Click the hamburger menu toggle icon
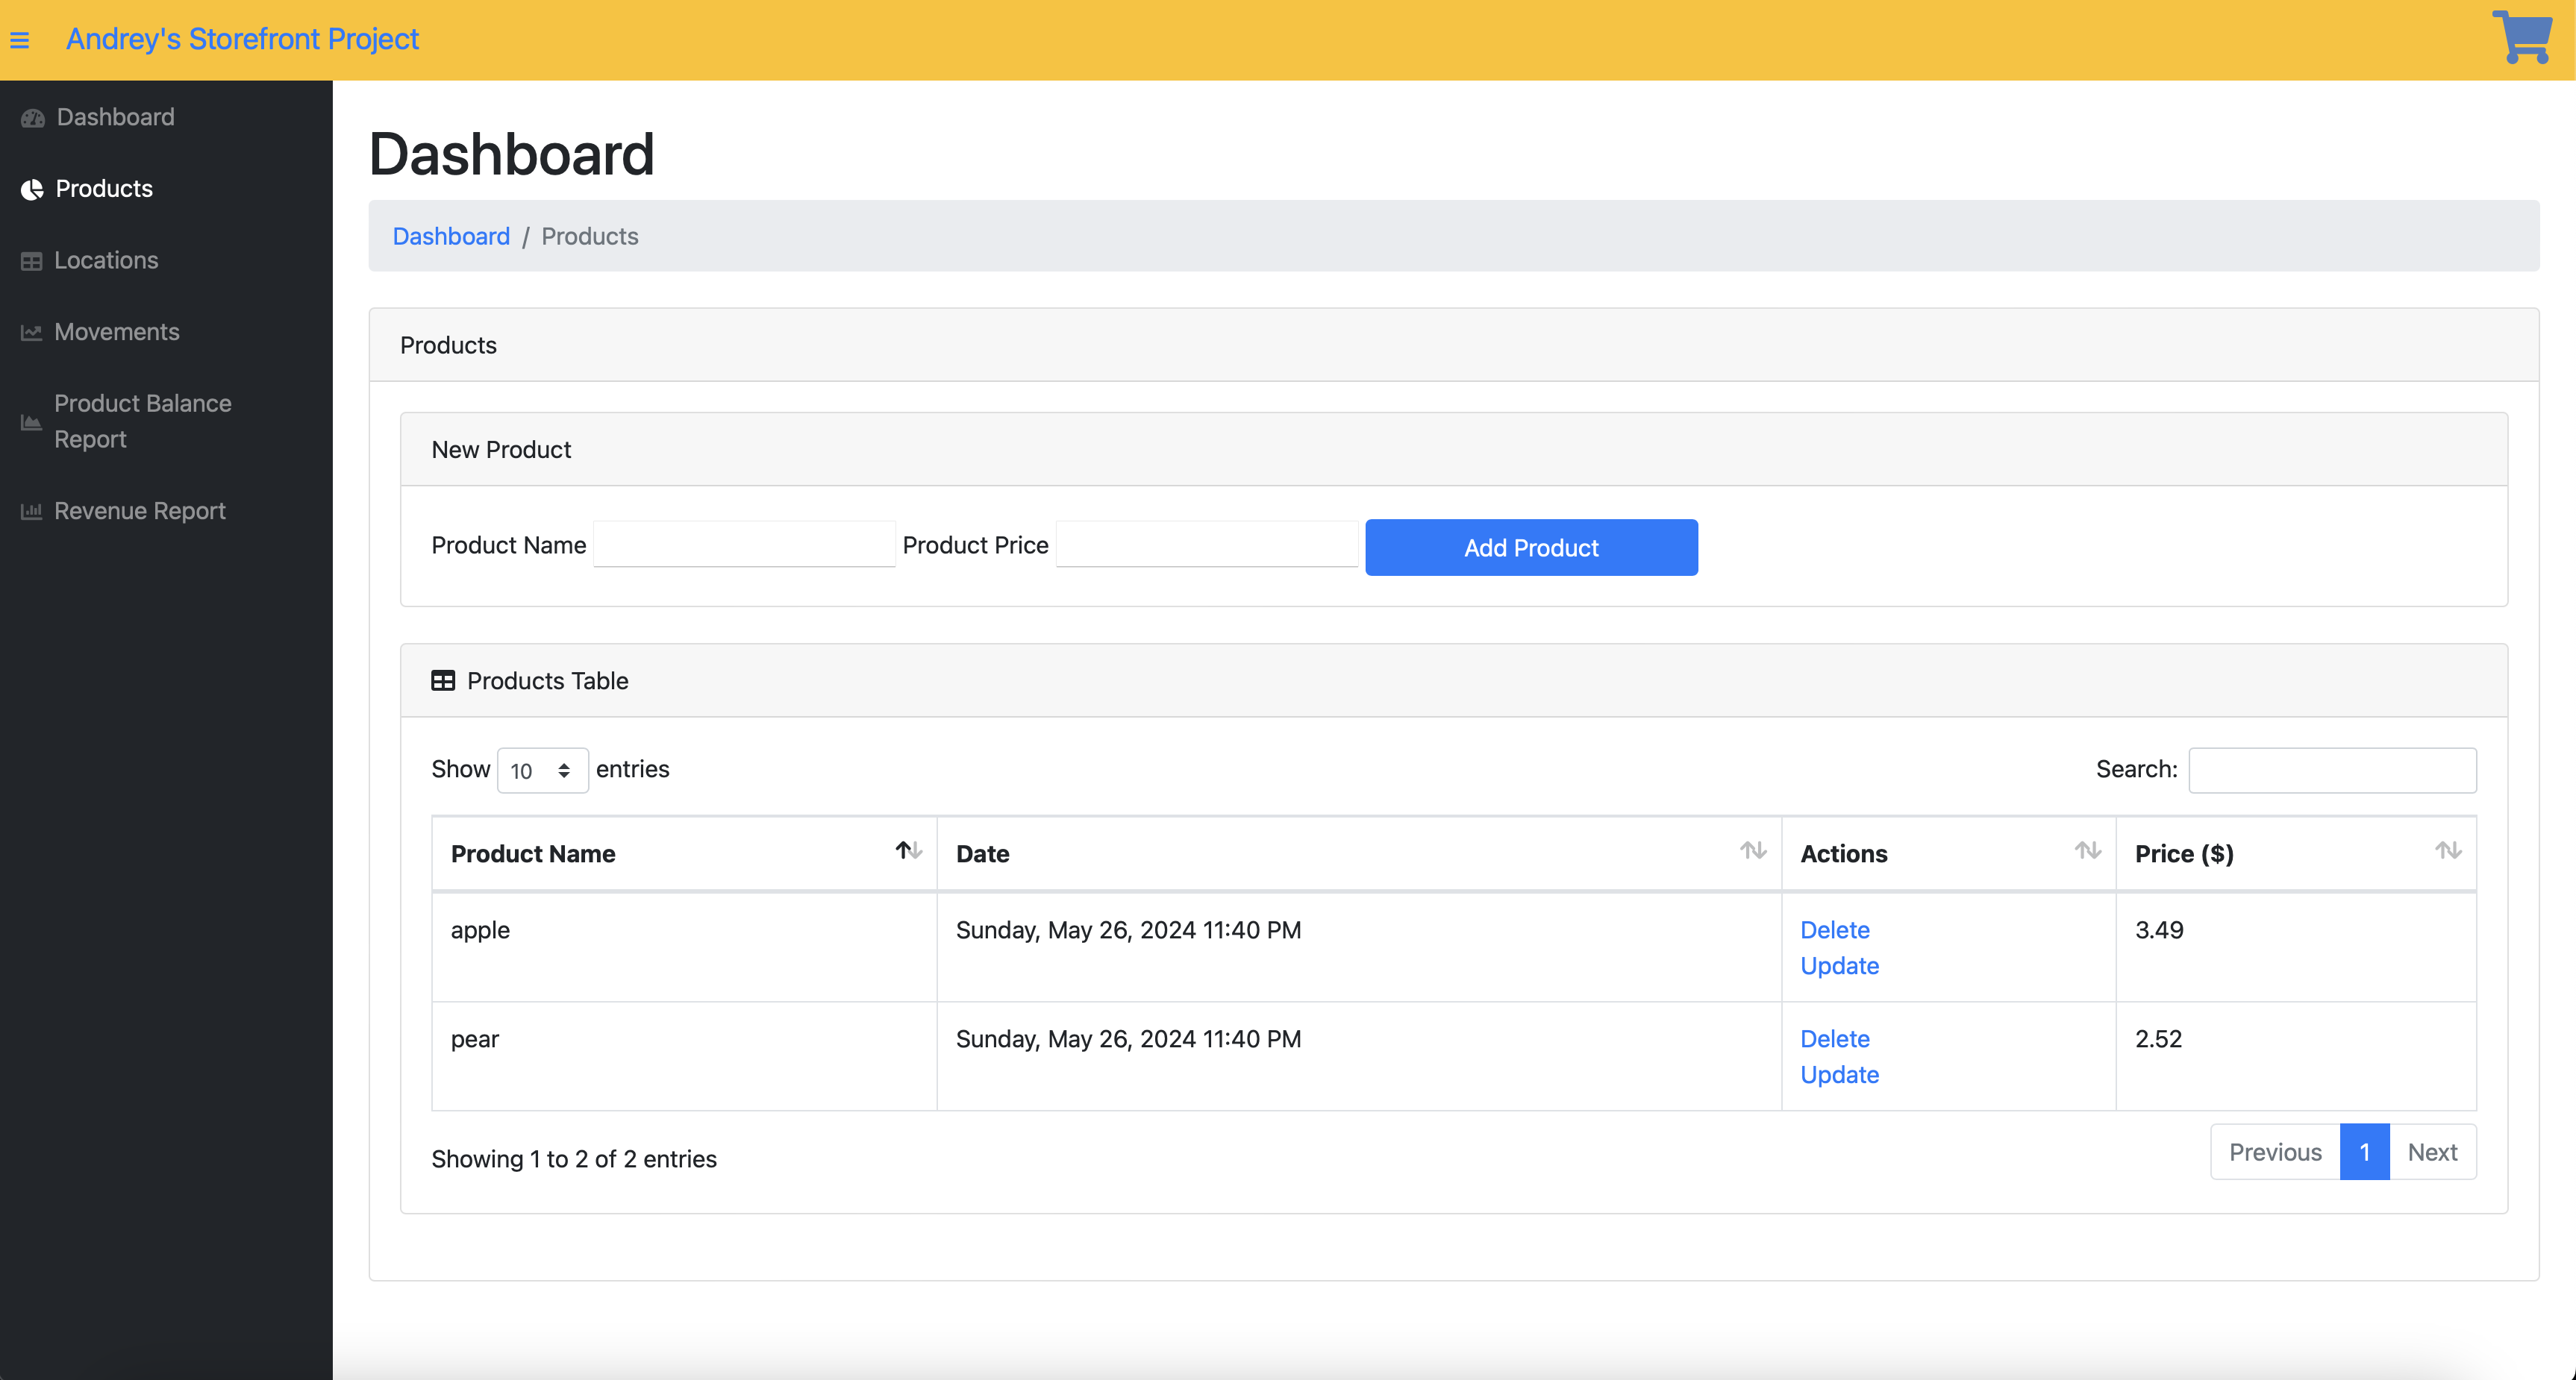The width and height of the screenshot is (2576, 1380). [x=20, y=40]
